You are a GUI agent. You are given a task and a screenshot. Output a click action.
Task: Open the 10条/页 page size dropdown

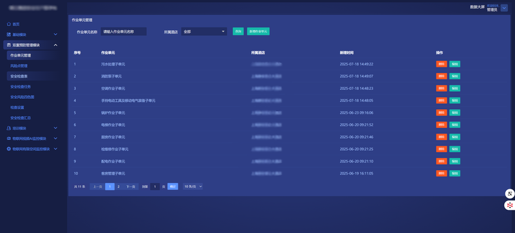pyautogui.click(x=192, y=187)
